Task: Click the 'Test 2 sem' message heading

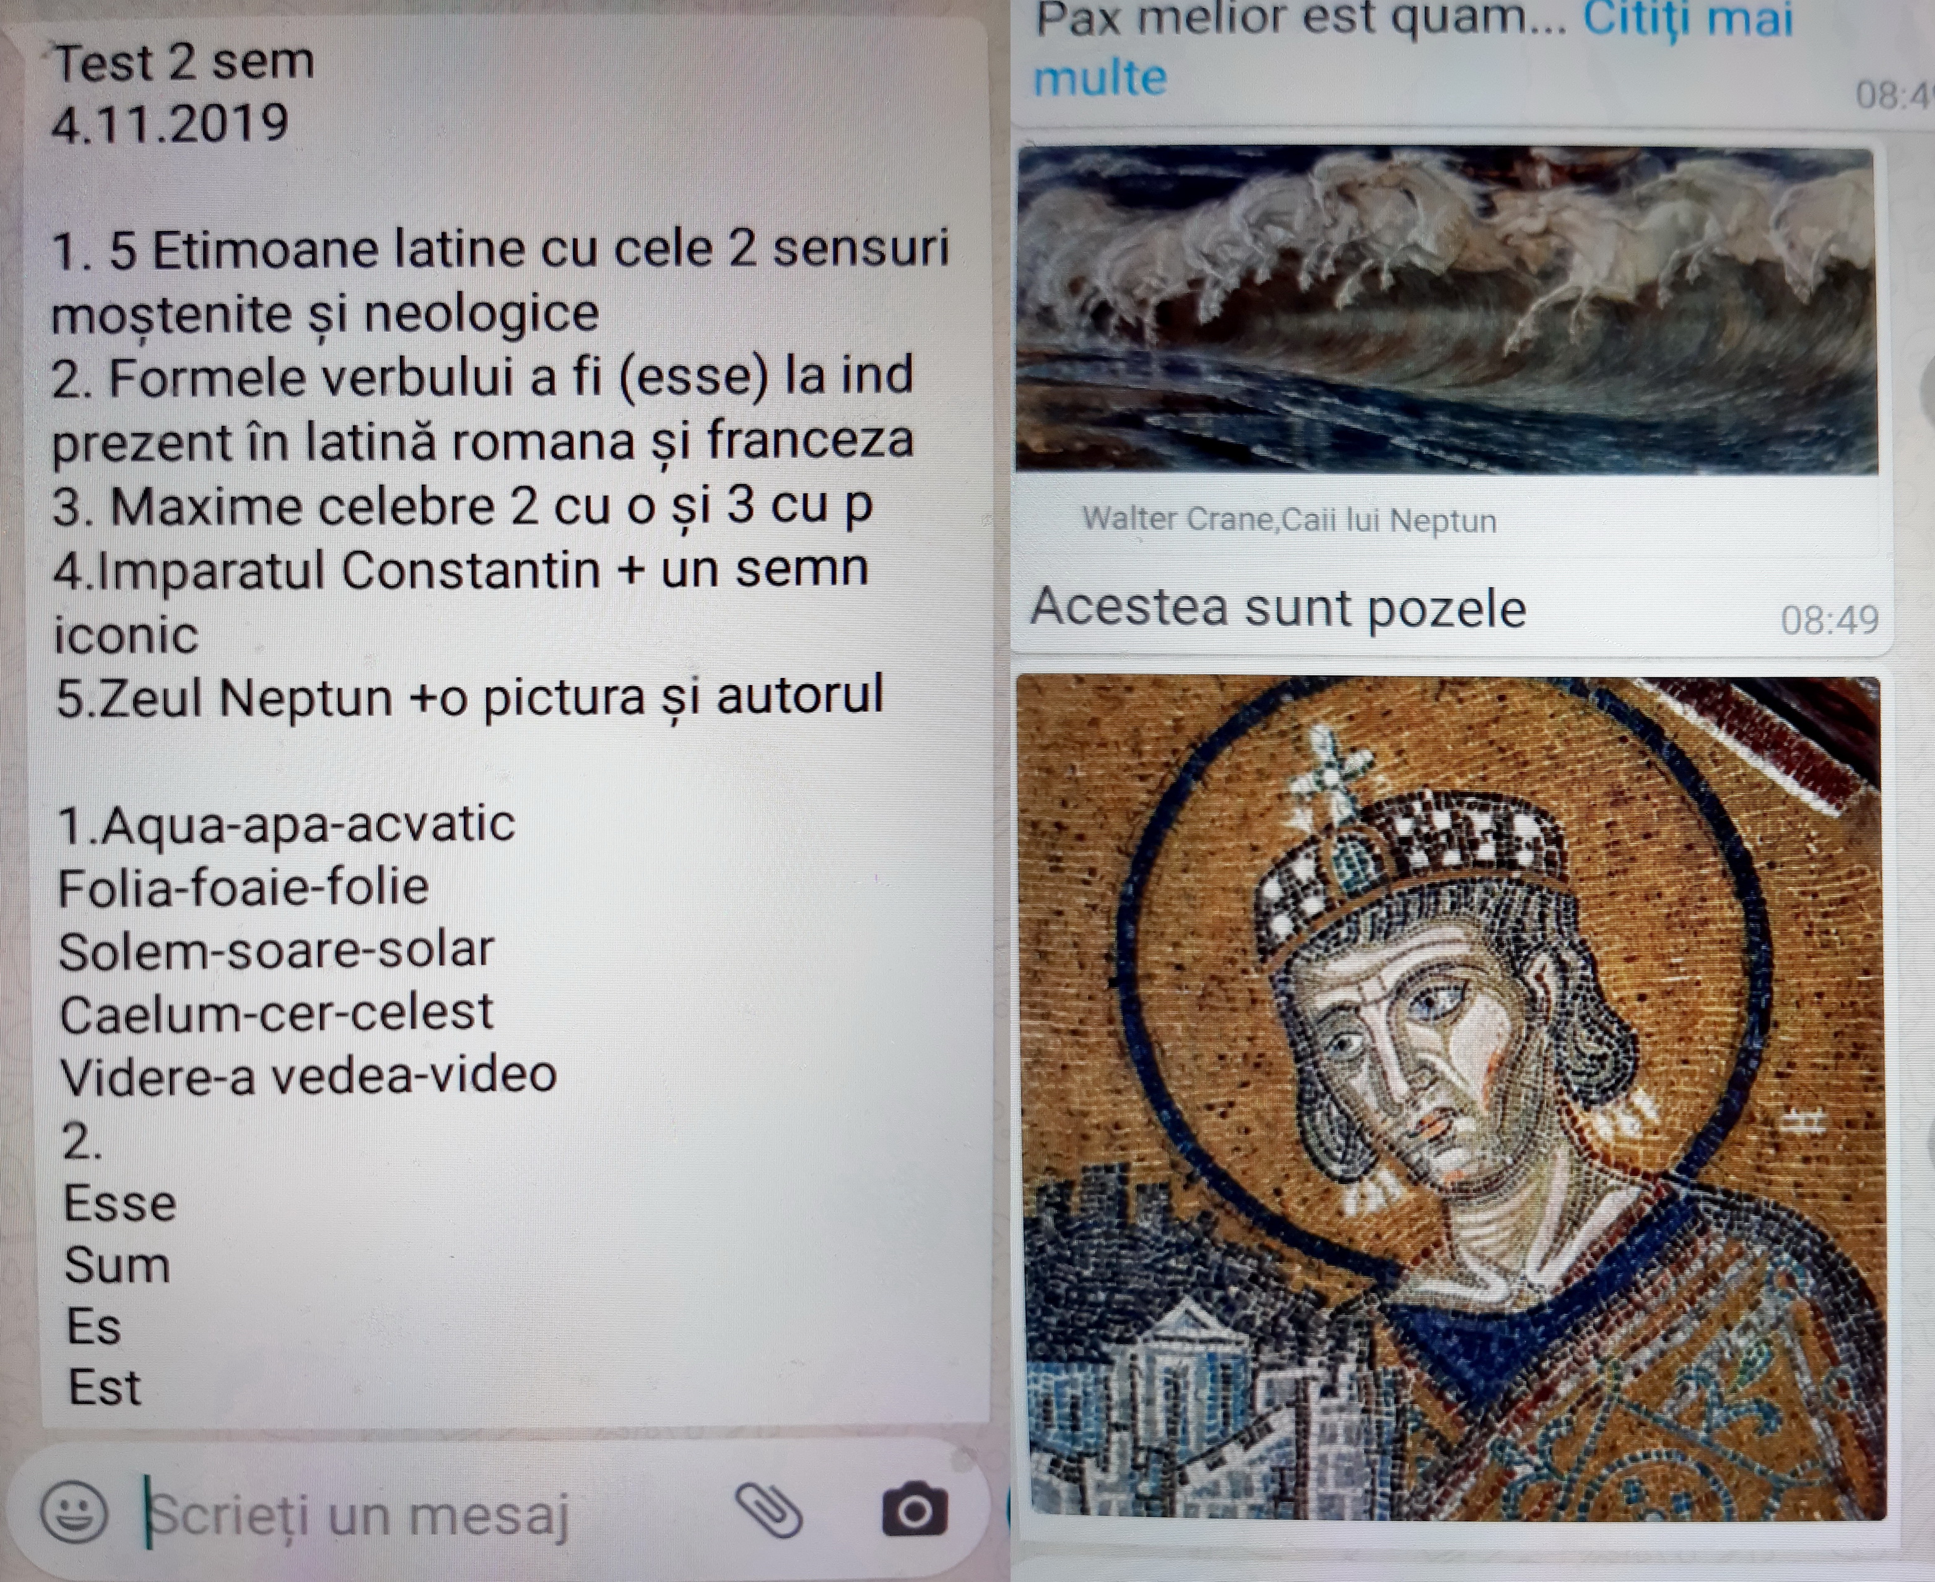Action: tap(183, 62)
